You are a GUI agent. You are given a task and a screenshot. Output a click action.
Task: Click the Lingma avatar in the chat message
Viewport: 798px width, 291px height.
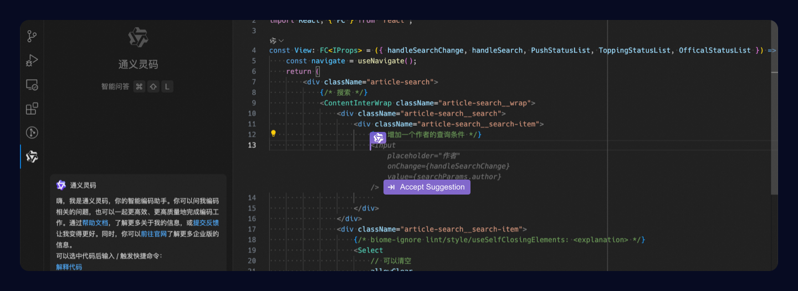pos(61,185)
